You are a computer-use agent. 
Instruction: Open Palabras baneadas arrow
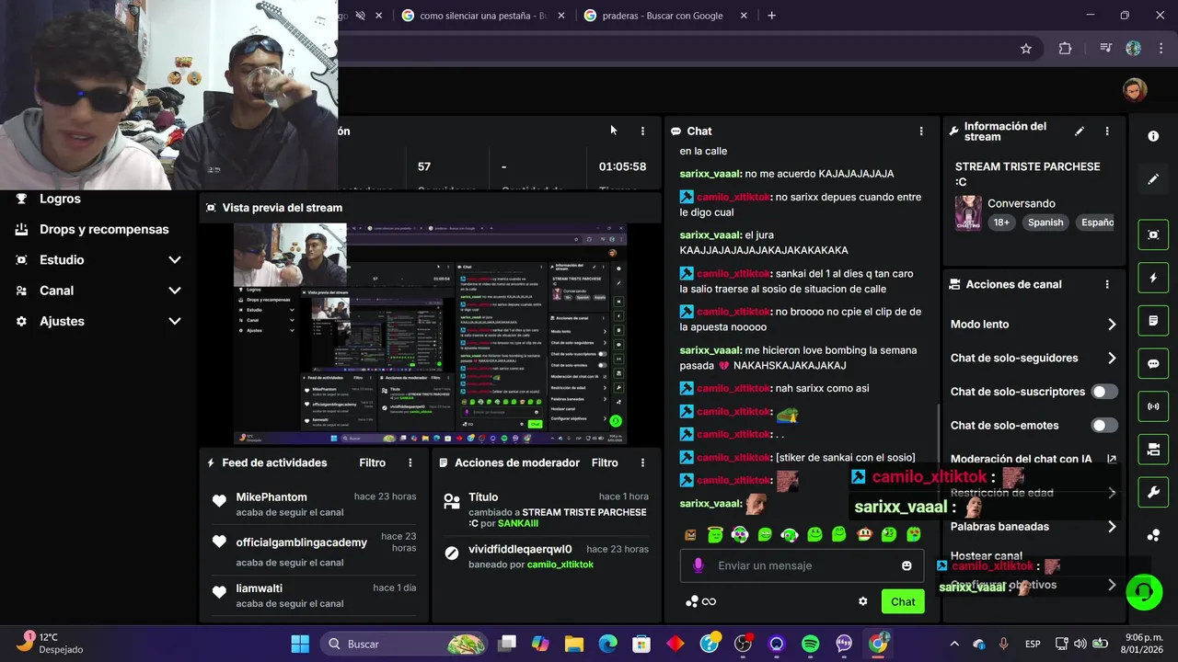coord(1112,527)
